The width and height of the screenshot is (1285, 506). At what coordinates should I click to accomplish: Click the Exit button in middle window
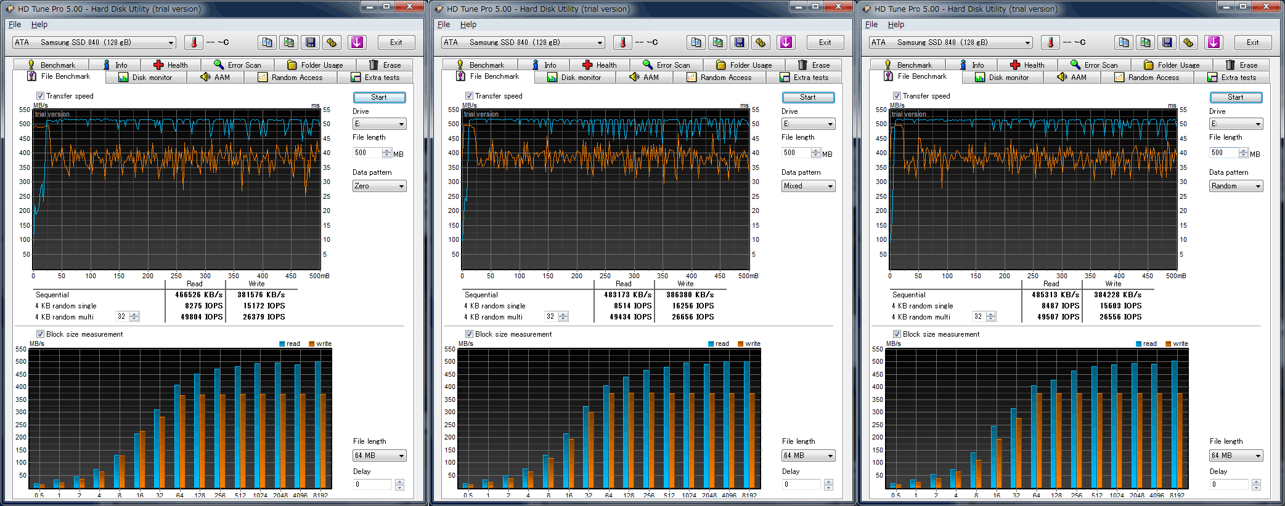click(x=825, y=42)
